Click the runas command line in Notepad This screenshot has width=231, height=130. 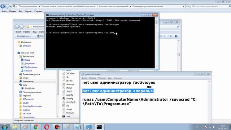point(139,101)
